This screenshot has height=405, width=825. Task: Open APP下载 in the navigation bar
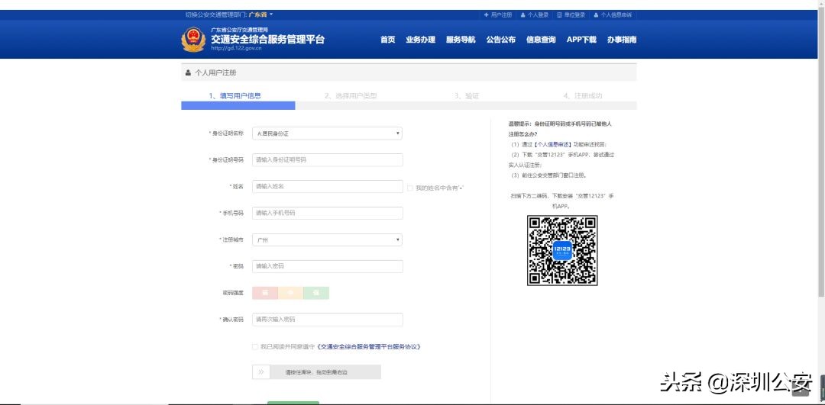[x=581, y=40]
